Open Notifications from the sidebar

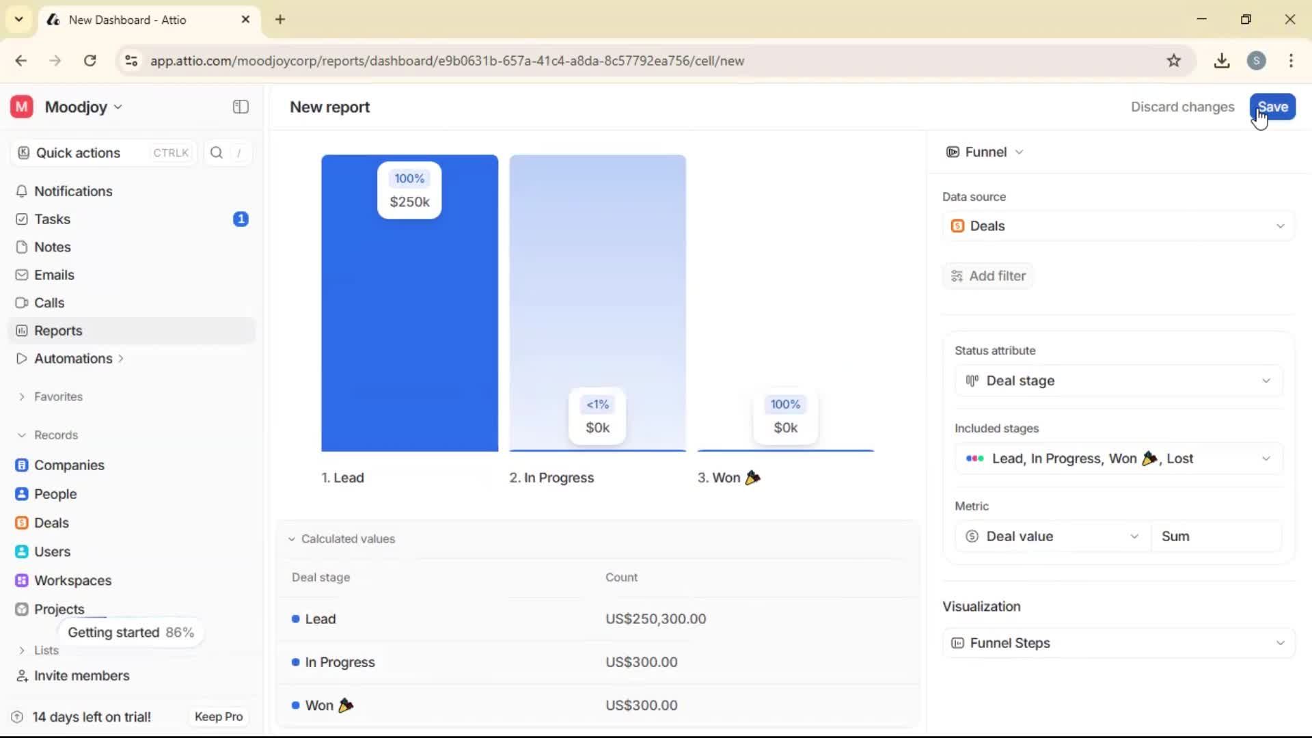(x=23, y=191)
